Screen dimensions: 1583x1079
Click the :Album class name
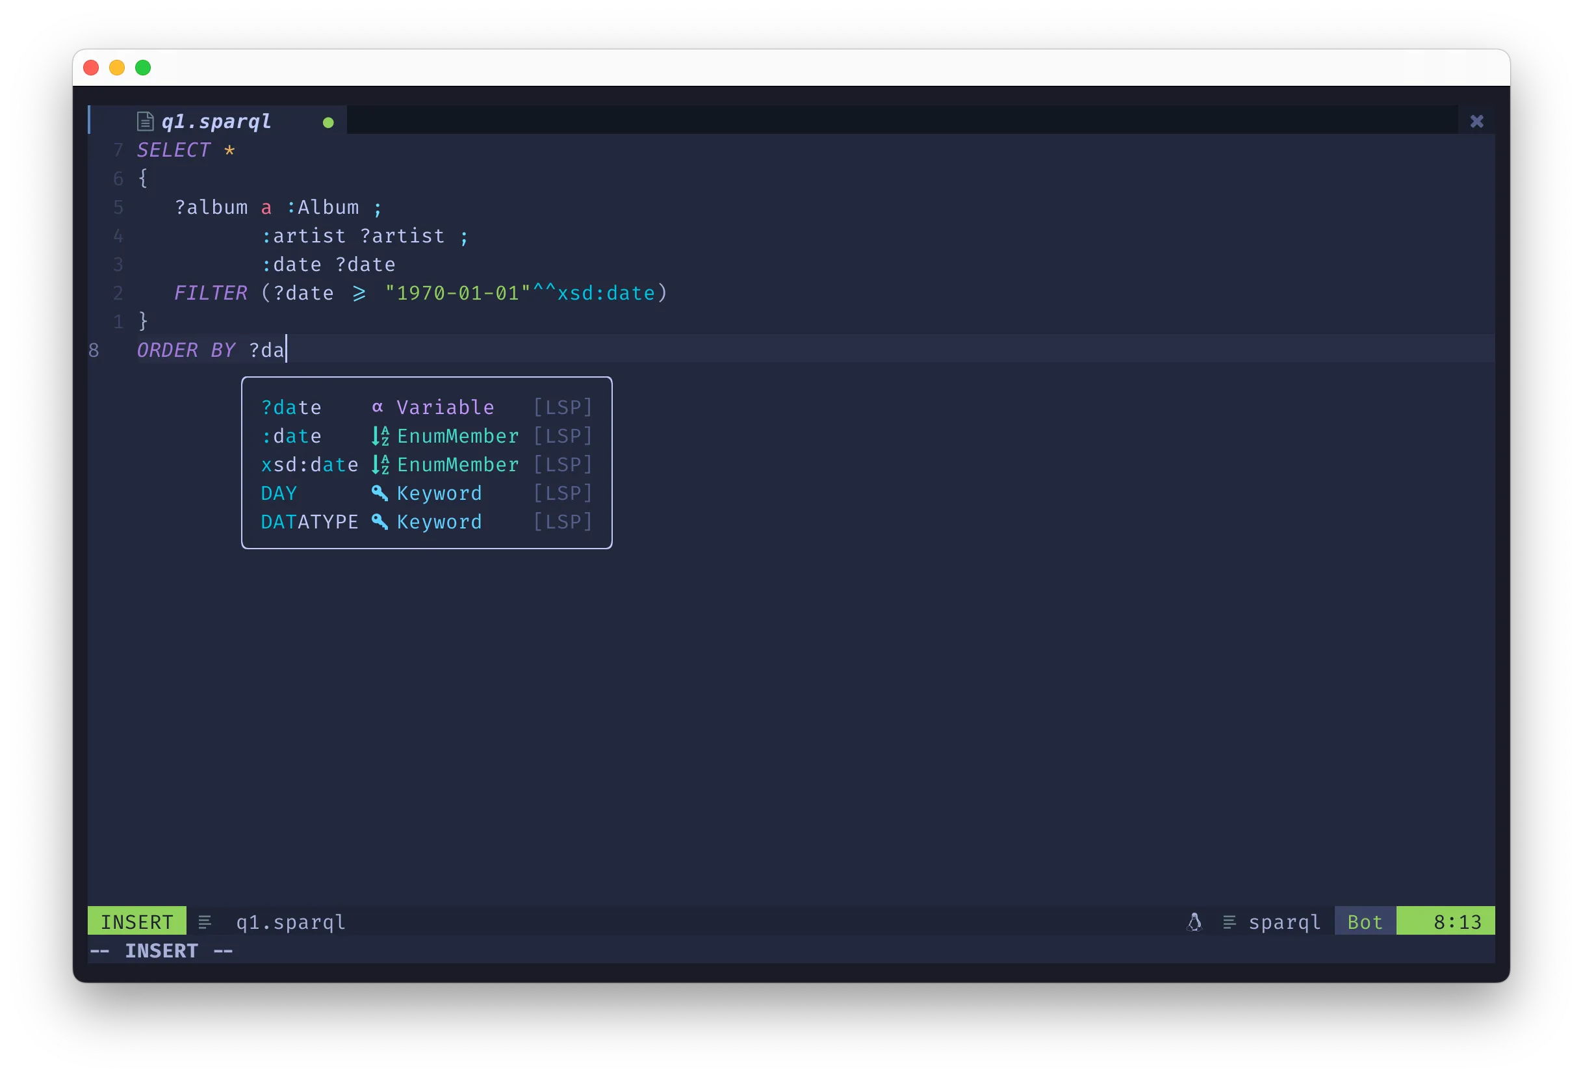coord(322,207)
